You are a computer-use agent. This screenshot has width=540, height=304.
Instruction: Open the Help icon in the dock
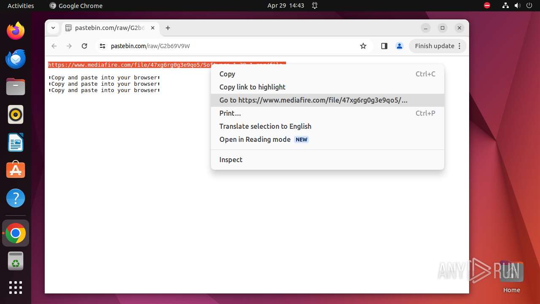pos(16,198)
